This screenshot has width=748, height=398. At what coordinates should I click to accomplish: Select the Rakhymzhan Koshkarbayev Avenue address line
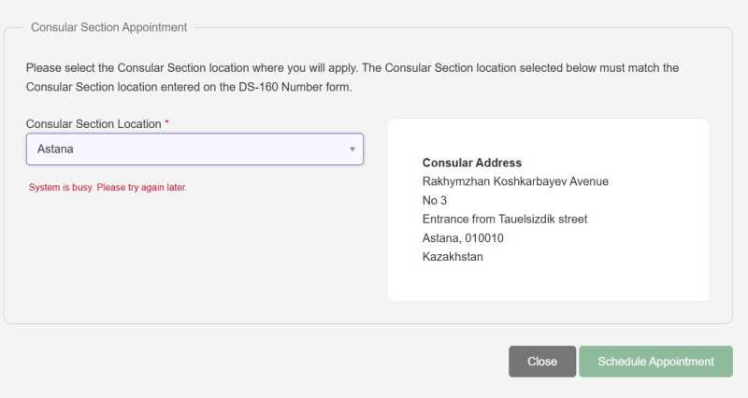(515, 181)
